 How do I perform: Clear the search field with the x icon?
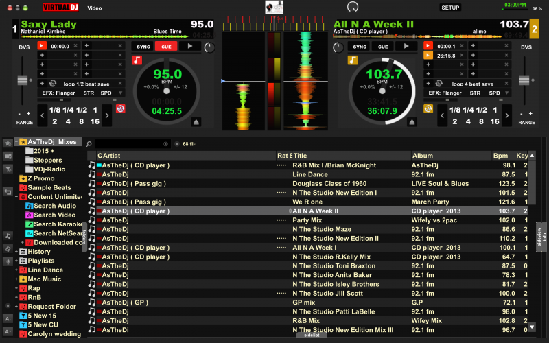[165, 144]
